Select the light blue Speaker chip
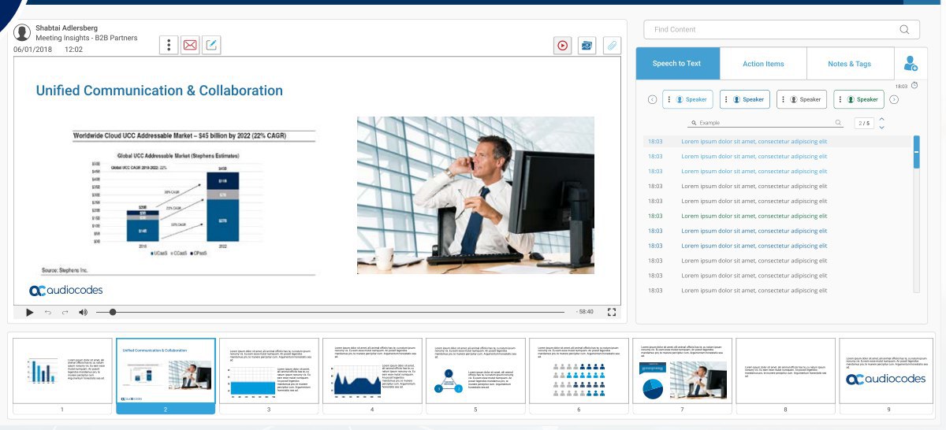Image resolution: width=946 pixels, height=430 pixels. [x=687, y=99]
